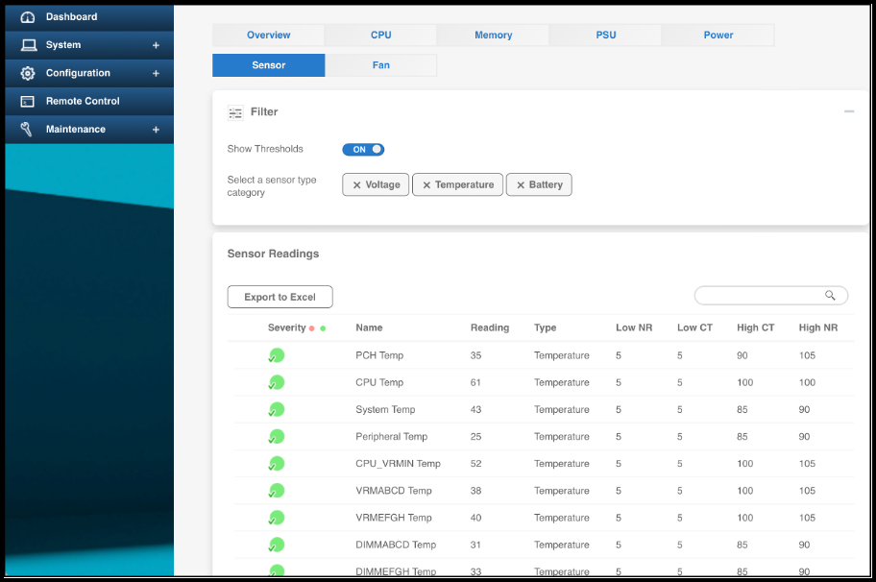Click the Remote Control console icon
The width and height of the screenshot is (876, 582).
pyautogui.click(x=27, y=101)
